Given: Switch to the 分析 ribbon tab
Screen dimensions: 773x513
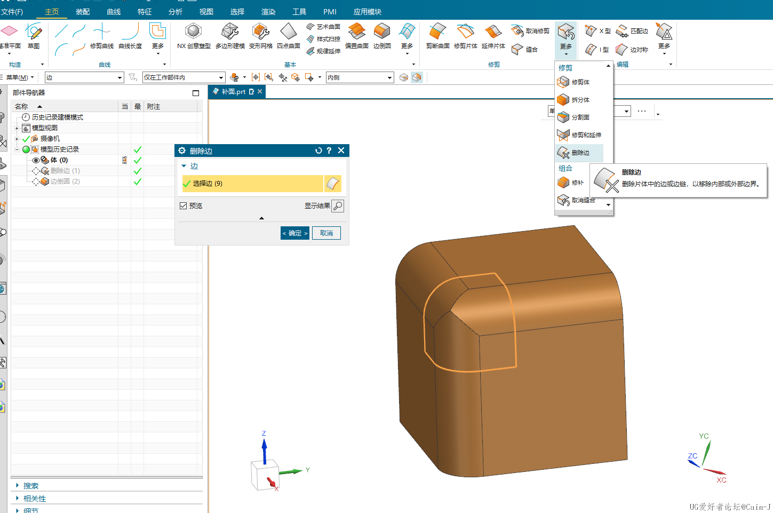Looking at the screenshot, I should [176, 12].
